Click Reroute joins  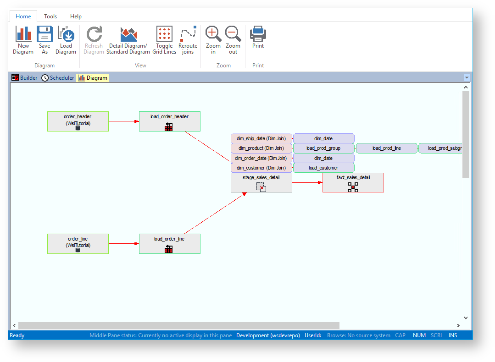click(188, 40)
